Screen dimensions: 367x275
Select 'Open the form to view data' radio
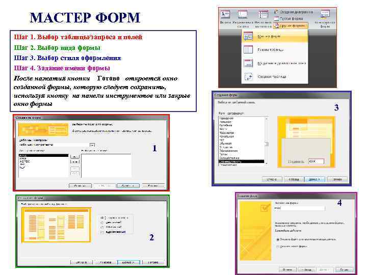coord(278,239)
